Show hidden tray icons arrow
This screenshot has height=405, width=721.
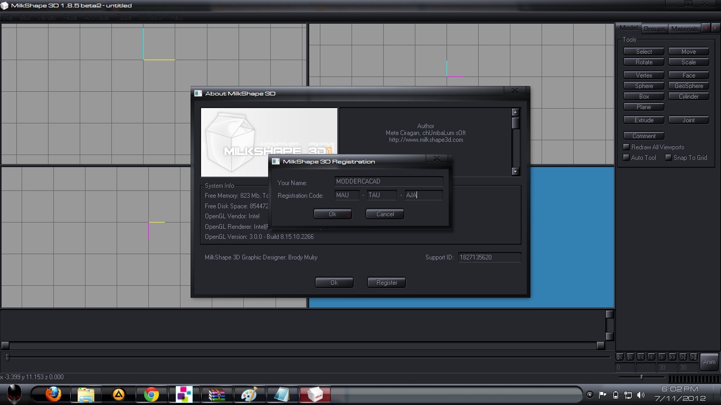[590, 394]
